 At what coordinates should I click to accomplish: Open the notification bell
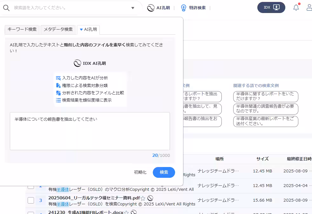pyautogui.click(x=296, y=7)
